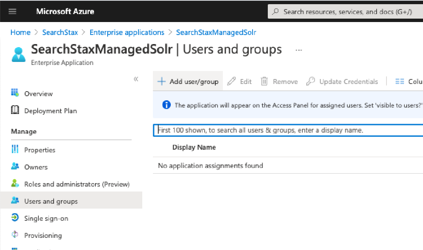423x250 pixels.
Task: Click the Owners people icon
Action: tap(15, 166)
